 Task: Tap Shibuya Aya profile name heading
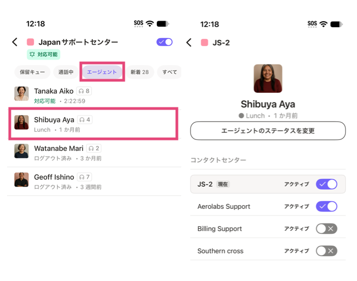pyautogui.click(x=268, y=104)
